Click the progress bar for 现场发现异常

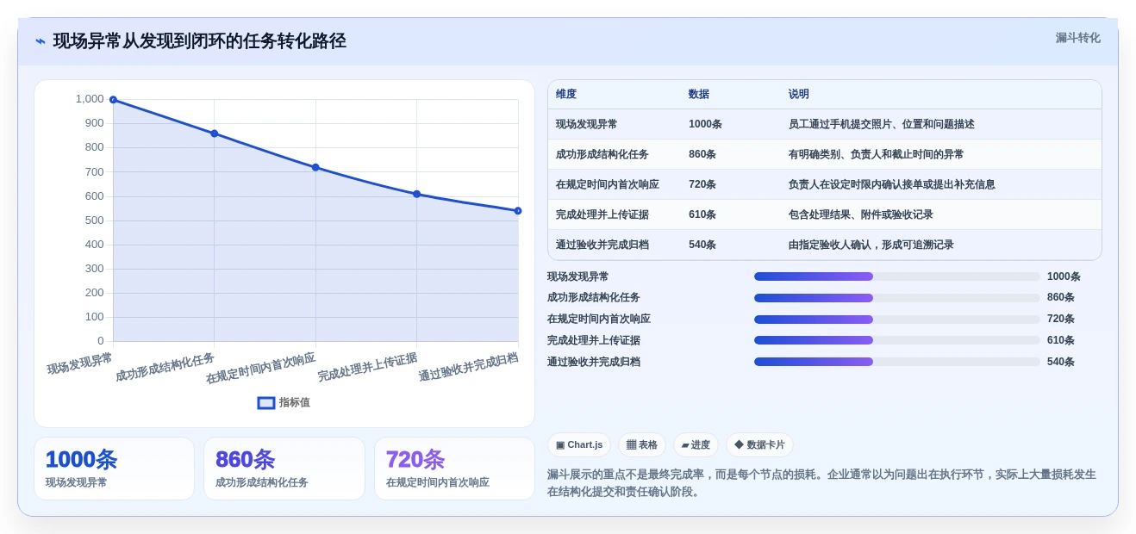click(x=897, y=276)
